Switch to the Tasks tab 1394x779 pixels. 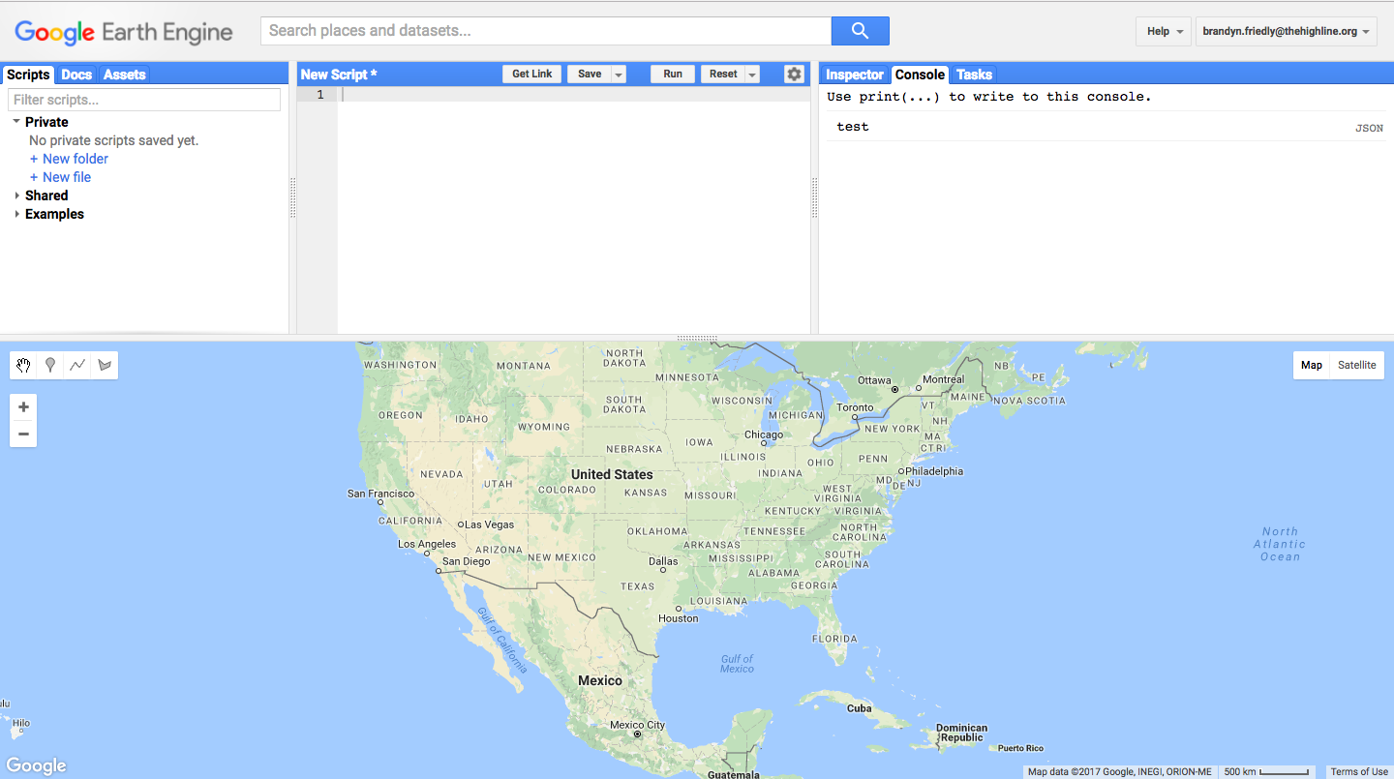974,75
